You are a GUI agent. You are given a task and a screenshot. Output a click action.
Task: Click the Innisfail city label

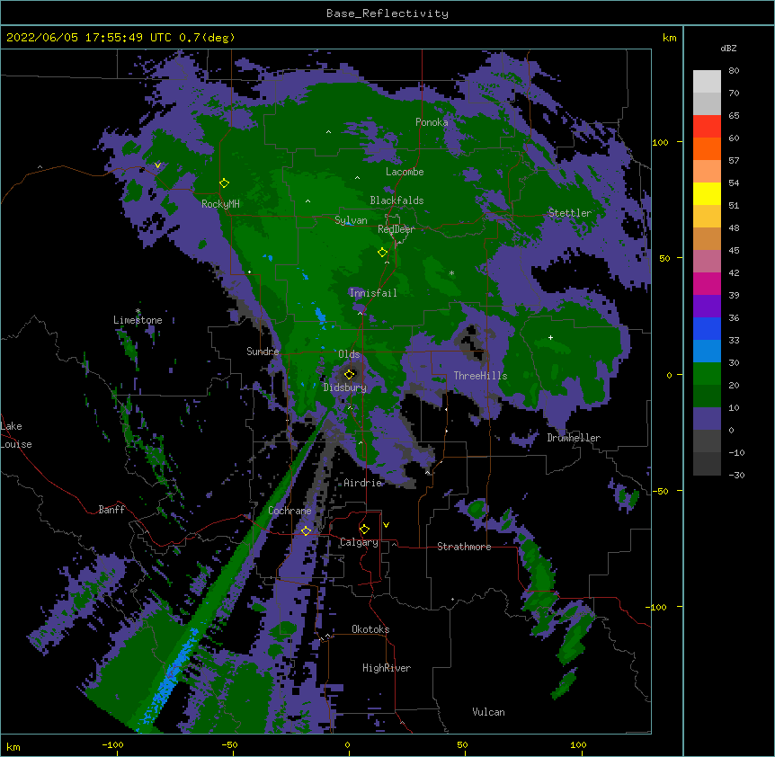coord(373,293)
